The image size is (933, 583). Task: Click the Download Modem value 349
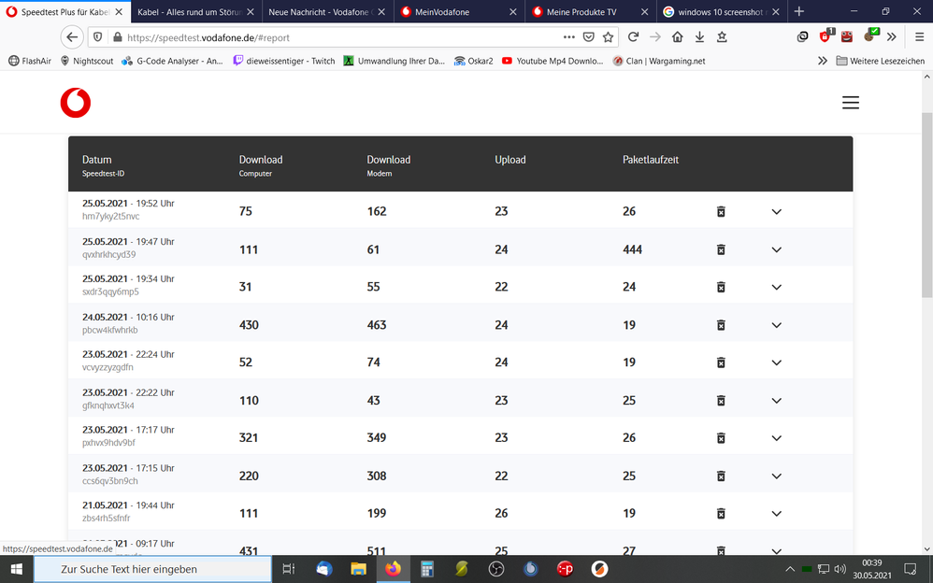(377, 438)
